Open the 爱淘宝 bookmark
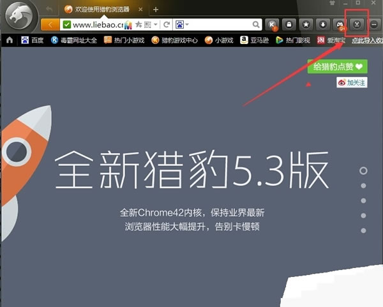The height and width of the screenshot is (307, 383). pos(331,40)
